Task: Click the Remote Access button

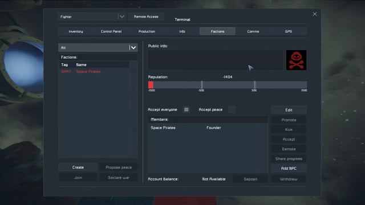Action: [146, 17]
